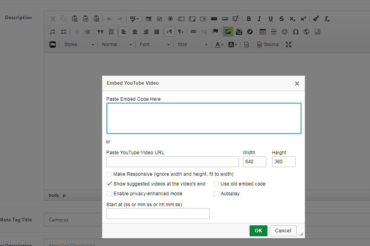This screenshot has width=370, height=246.
Task: Insert numbered list
Action: 53,32
